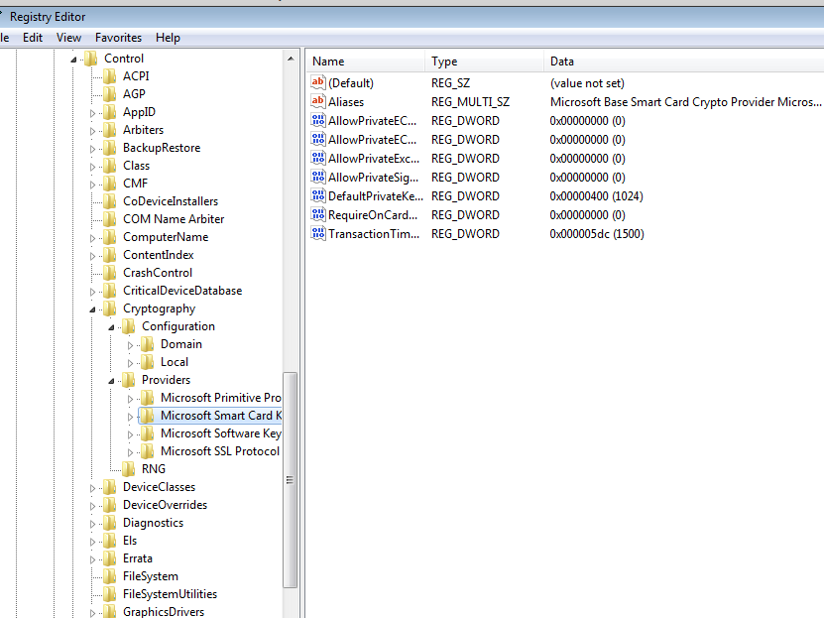
Task: Open the Favorites menu
Action: tap(118, 38)
